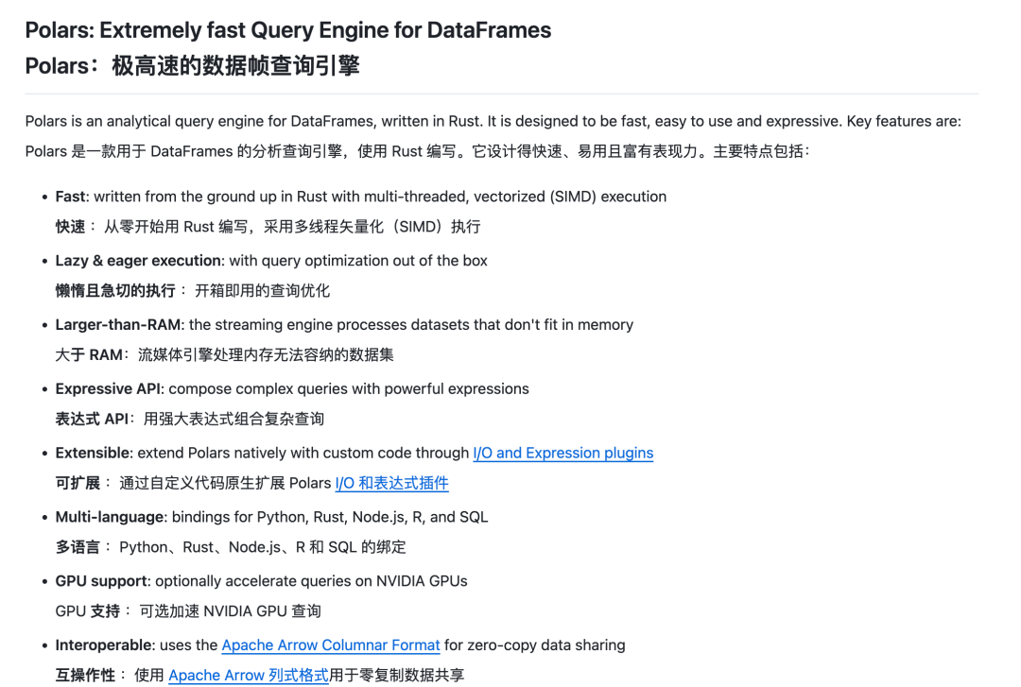The width and height of the screenshot is (1021, 687).
Task: Click the bold Larger-than-RAM label
Action: pos(118,325)
